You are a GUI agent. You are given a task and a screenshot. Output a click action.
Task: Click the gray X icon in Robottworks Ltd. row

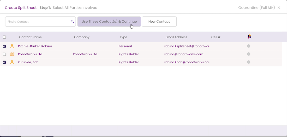[x=249, y=54]
